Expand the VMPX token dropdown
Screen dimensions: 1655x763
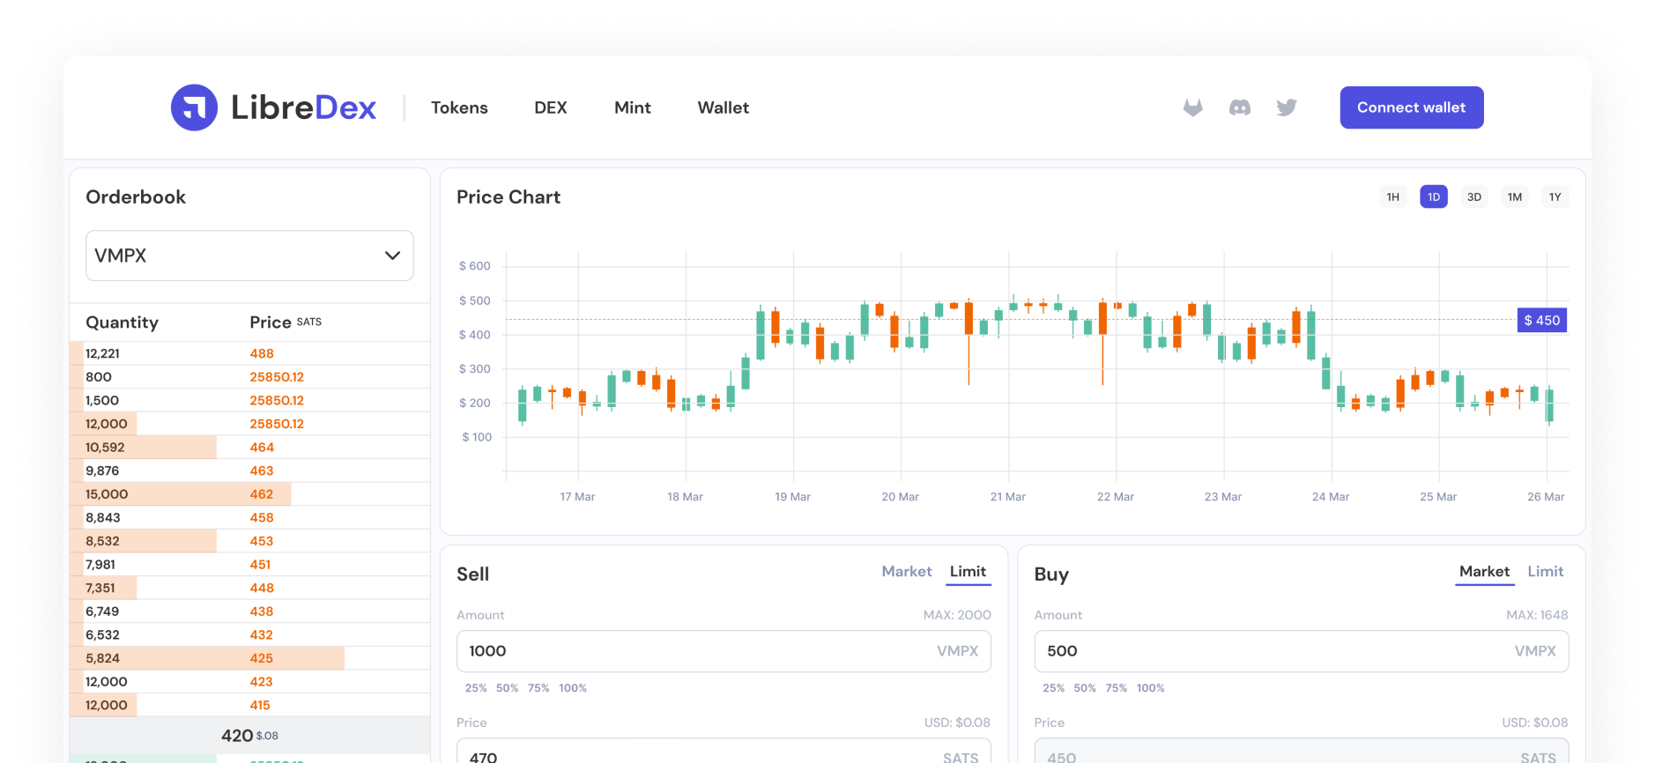point(249,256)
